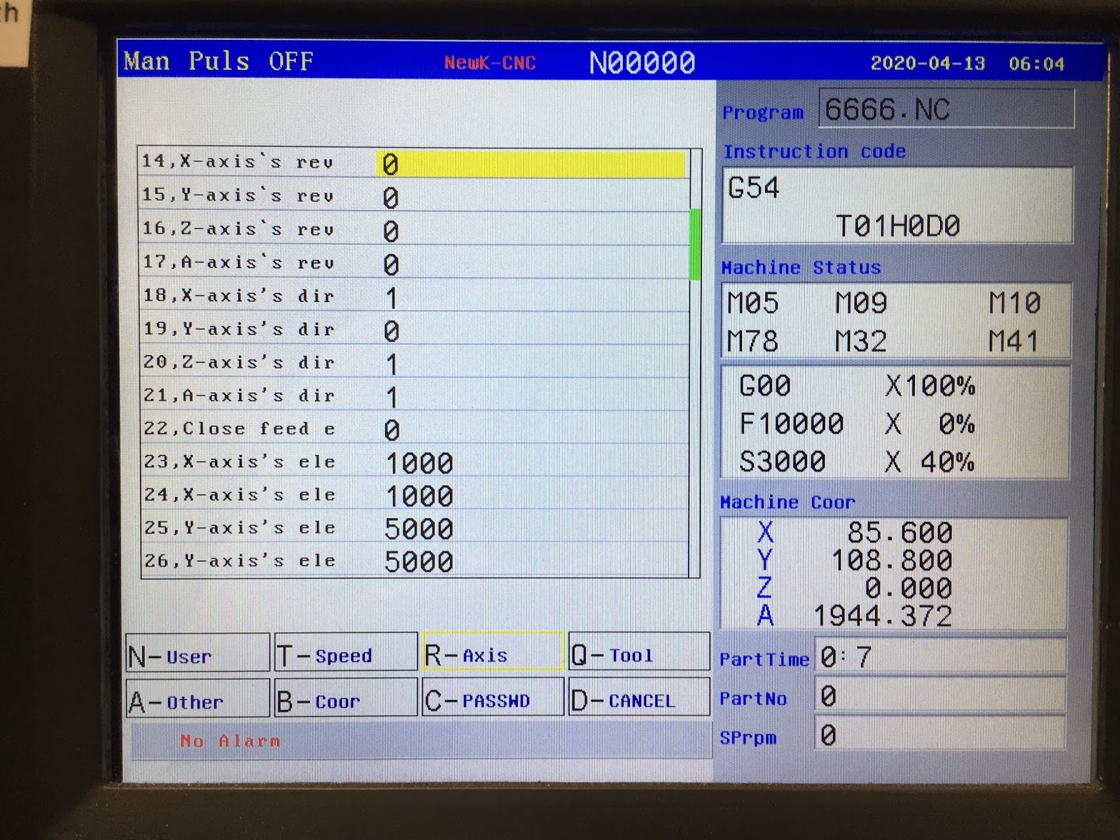Viewport: 1120px width, 840px height.
Task: Click the PartNo field
Action: point(940,696)
